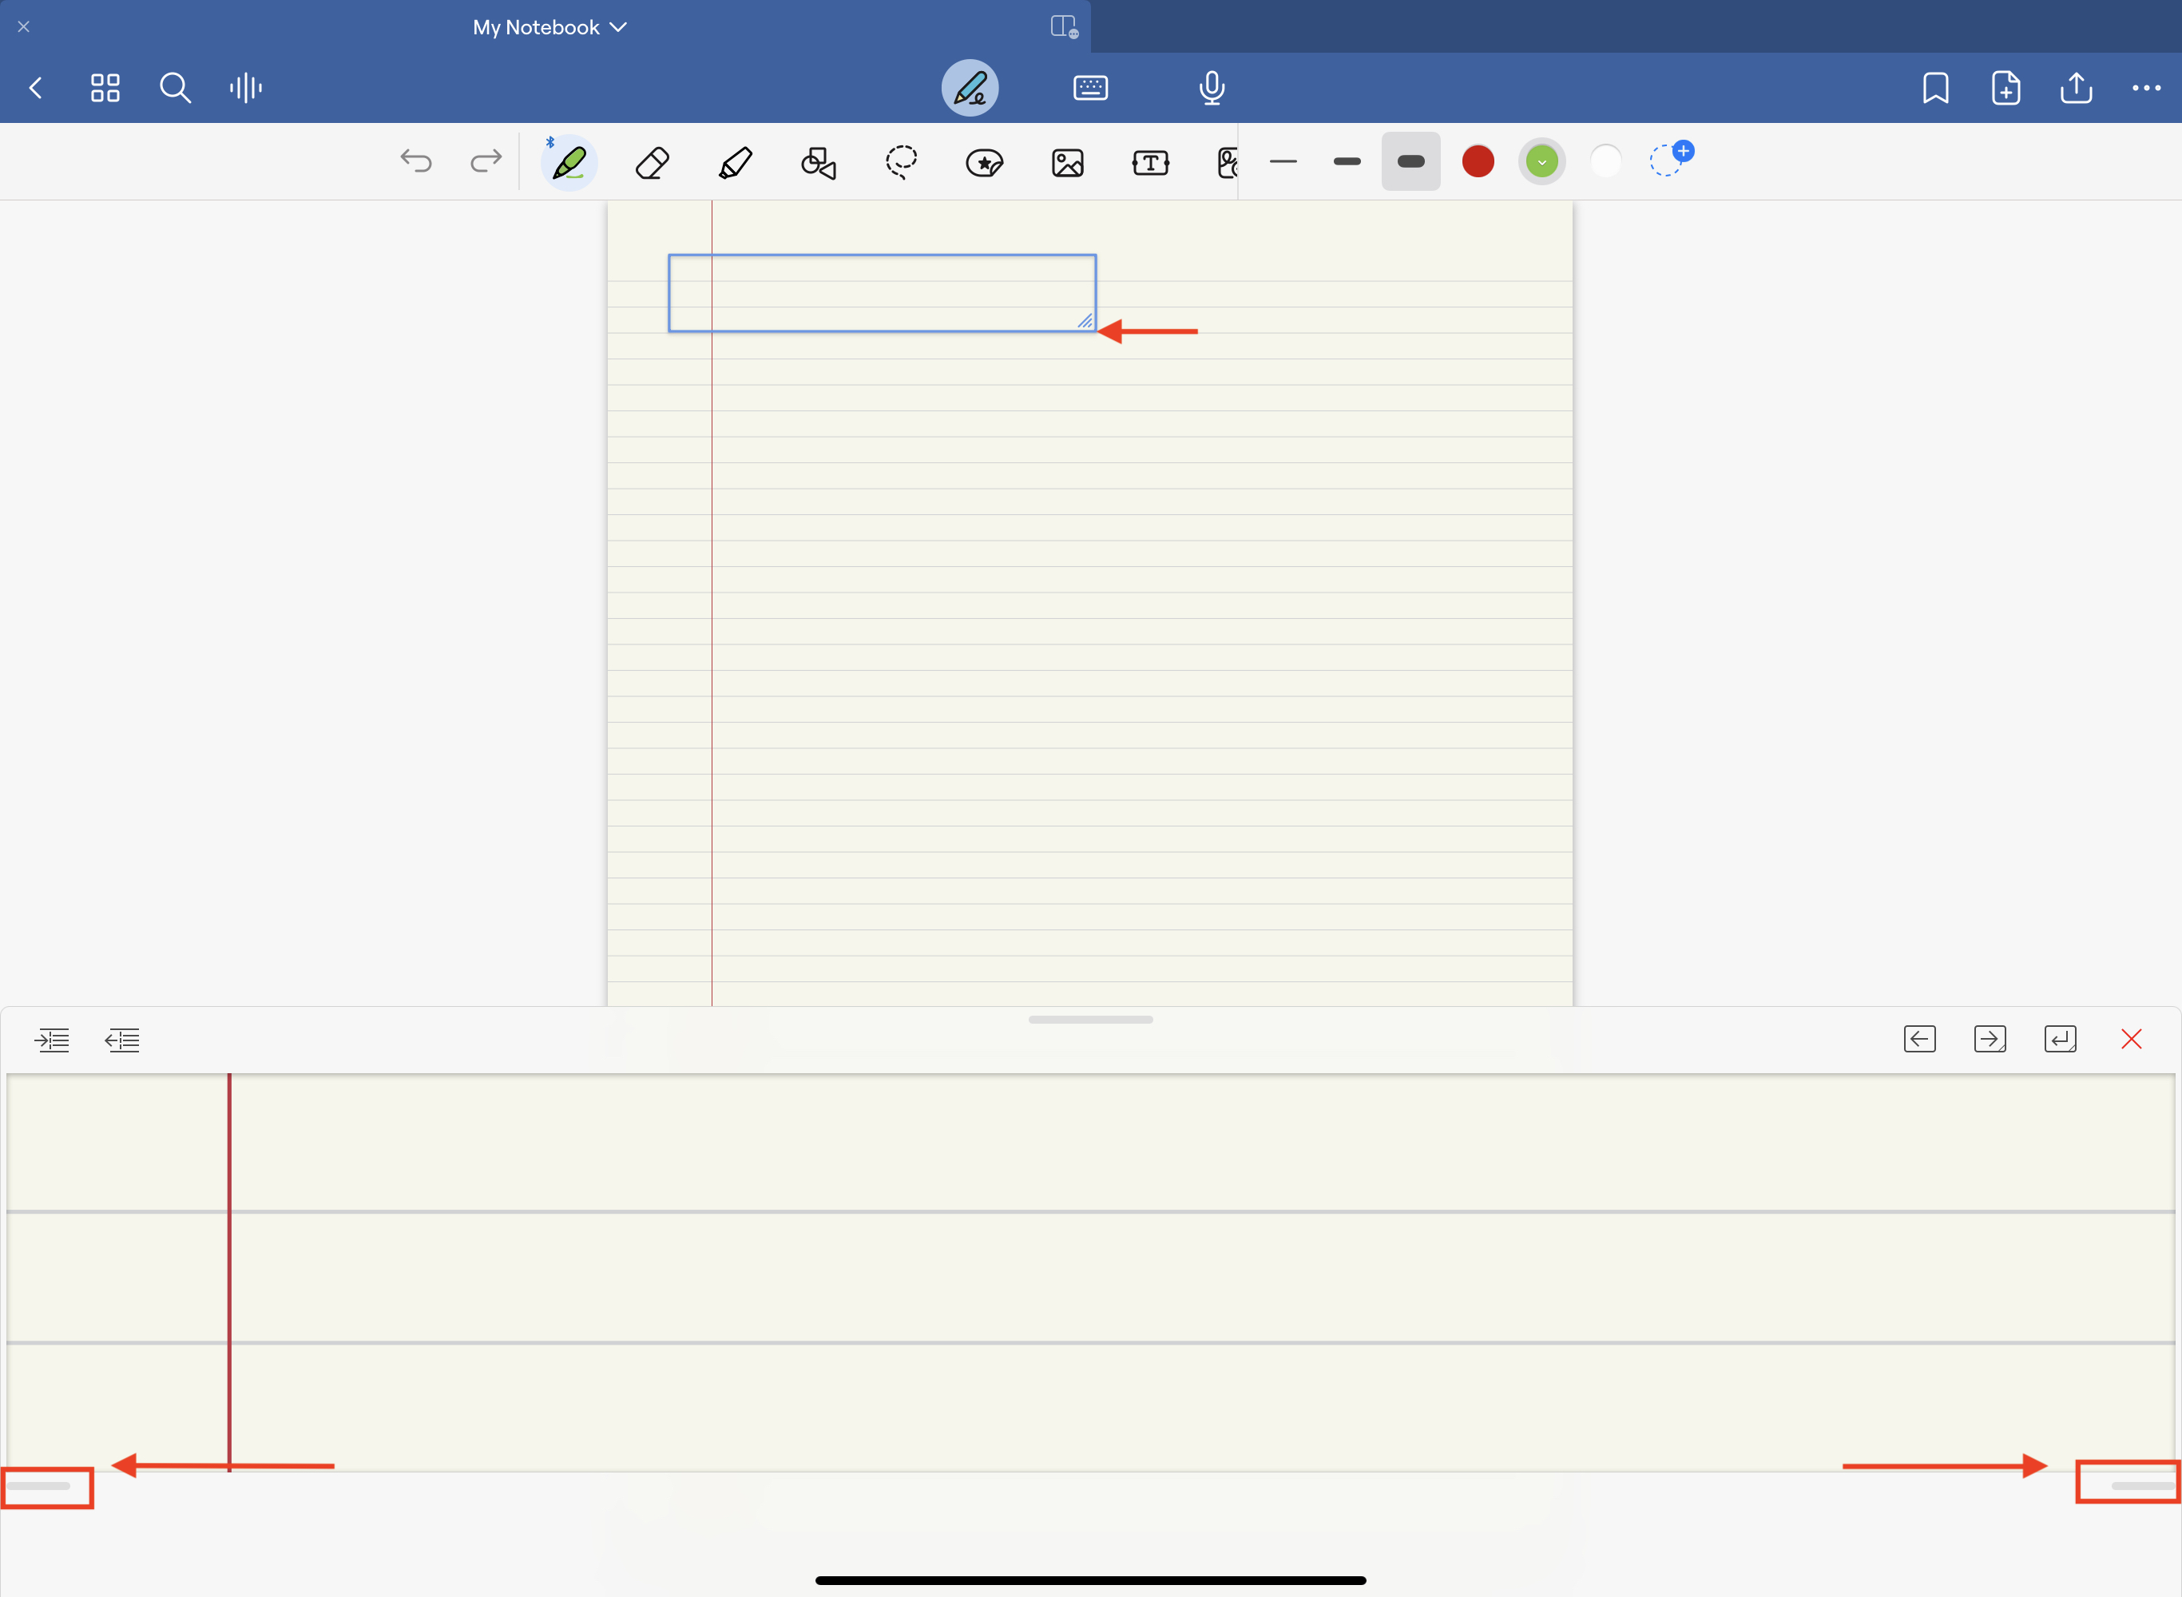
Task: Select the Text box tool
Action: click(1150, 162)
